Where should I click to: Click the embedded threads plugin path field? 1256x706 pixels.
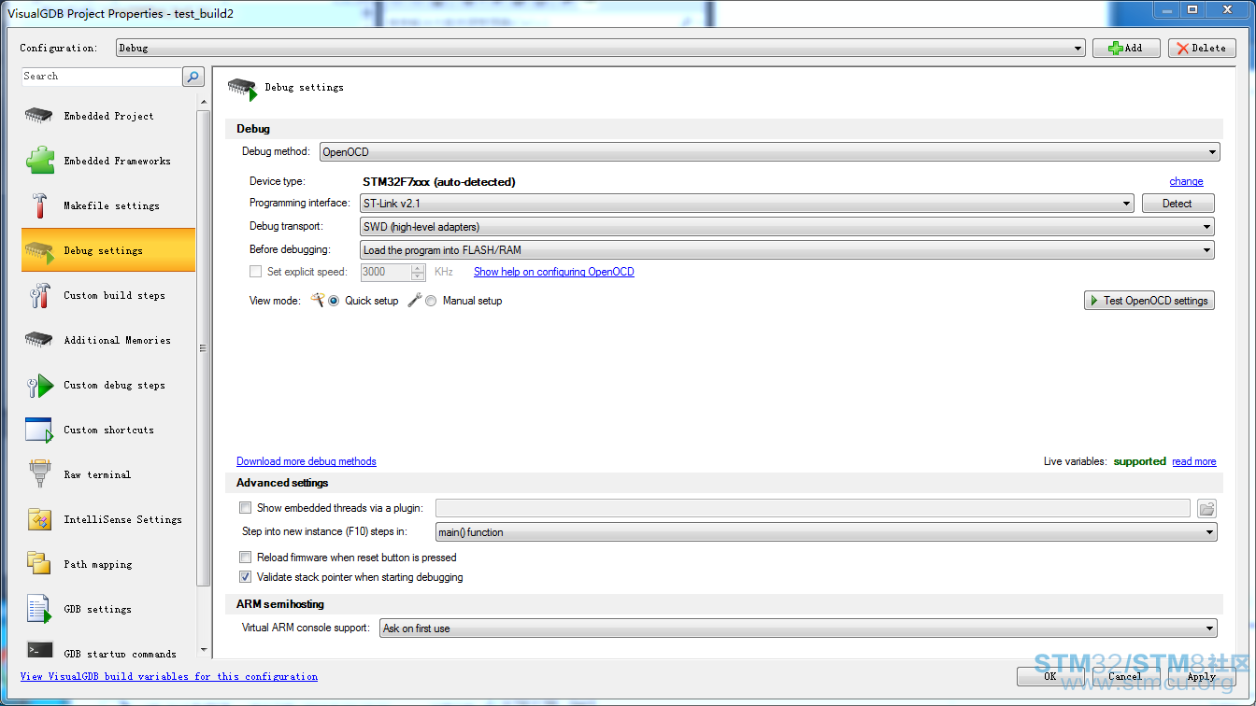click(x=813, y=508)
